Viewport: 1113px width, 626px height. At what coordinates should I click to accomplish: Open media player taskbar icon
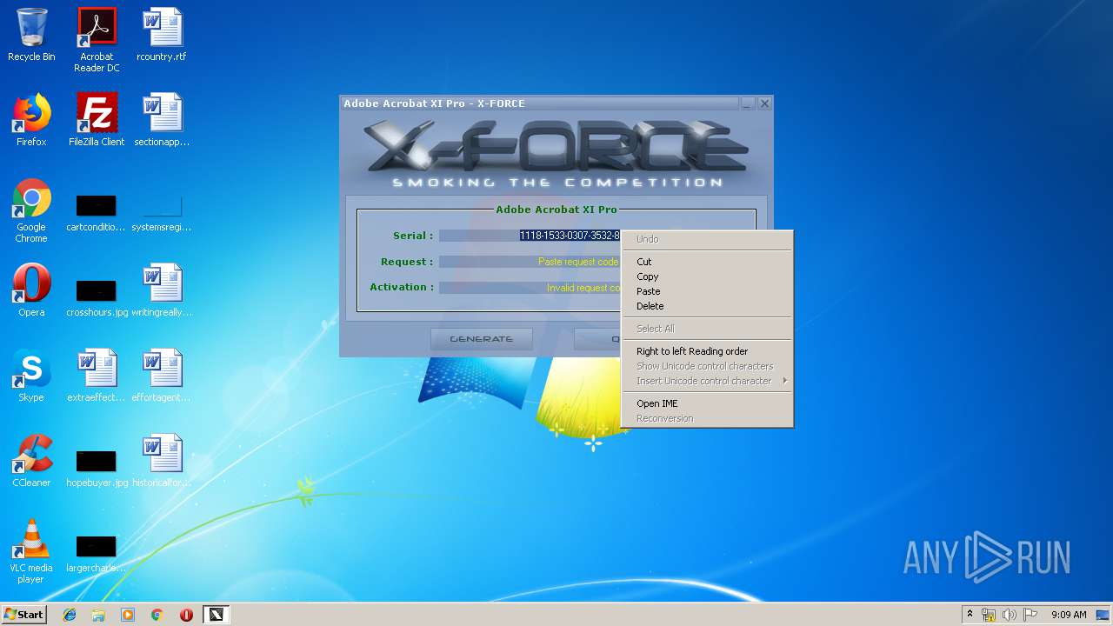coord(128,615)
